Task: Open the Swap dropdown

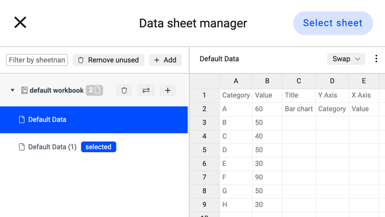Action: coord(346,59)
